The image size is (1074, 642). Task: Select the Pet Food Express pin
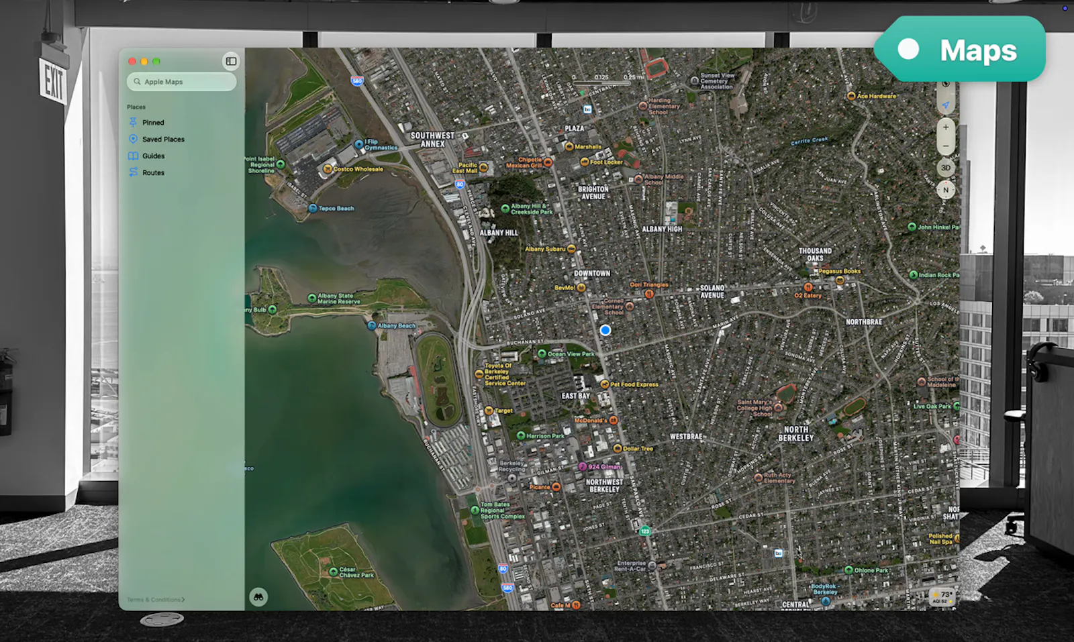click(605, 384)
